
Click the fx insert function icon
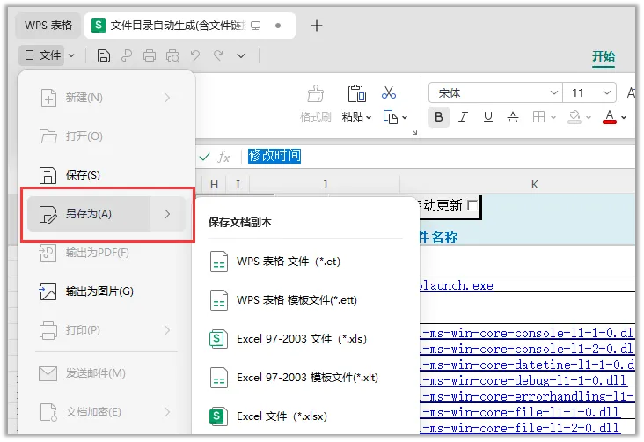tap(223, 157)
